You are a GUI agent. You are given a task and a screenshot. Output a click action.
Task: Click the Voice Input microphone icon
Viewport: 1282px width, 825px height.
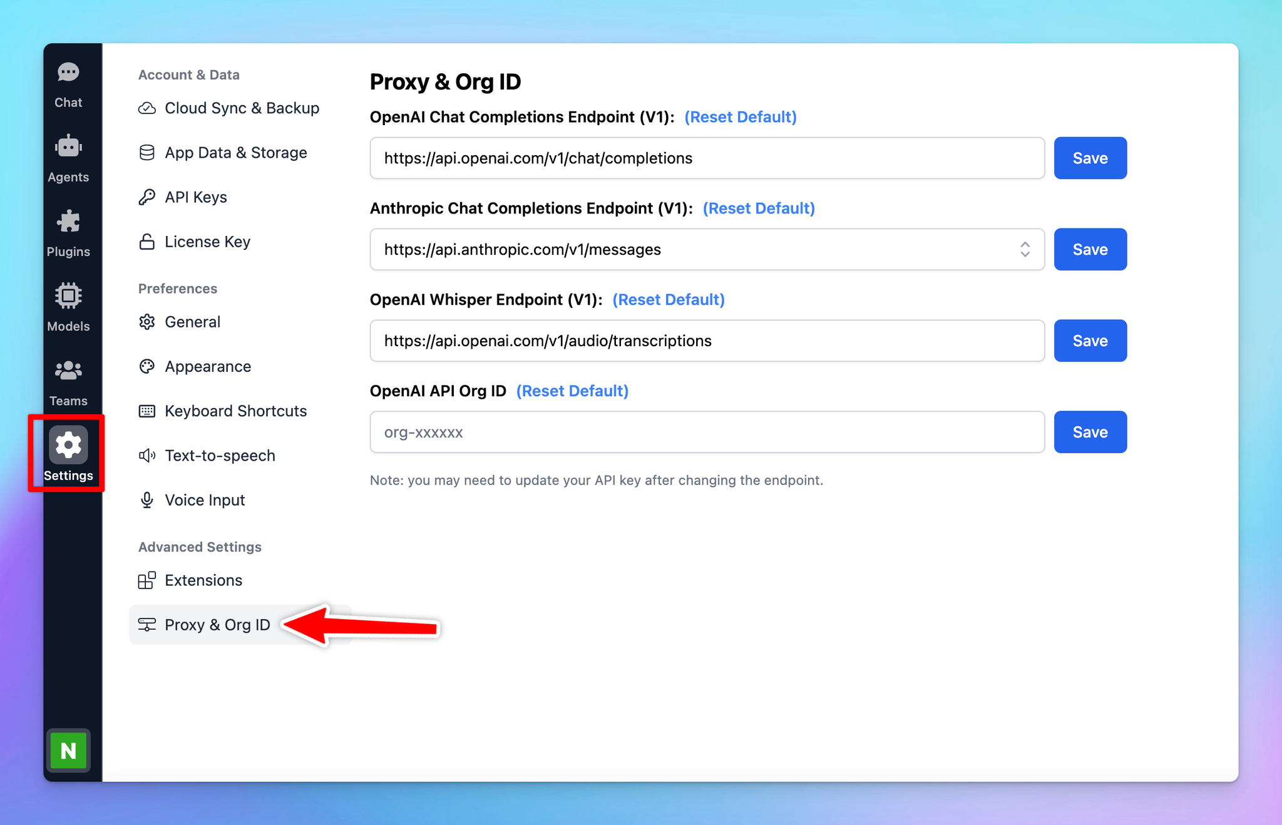(146, 500)
